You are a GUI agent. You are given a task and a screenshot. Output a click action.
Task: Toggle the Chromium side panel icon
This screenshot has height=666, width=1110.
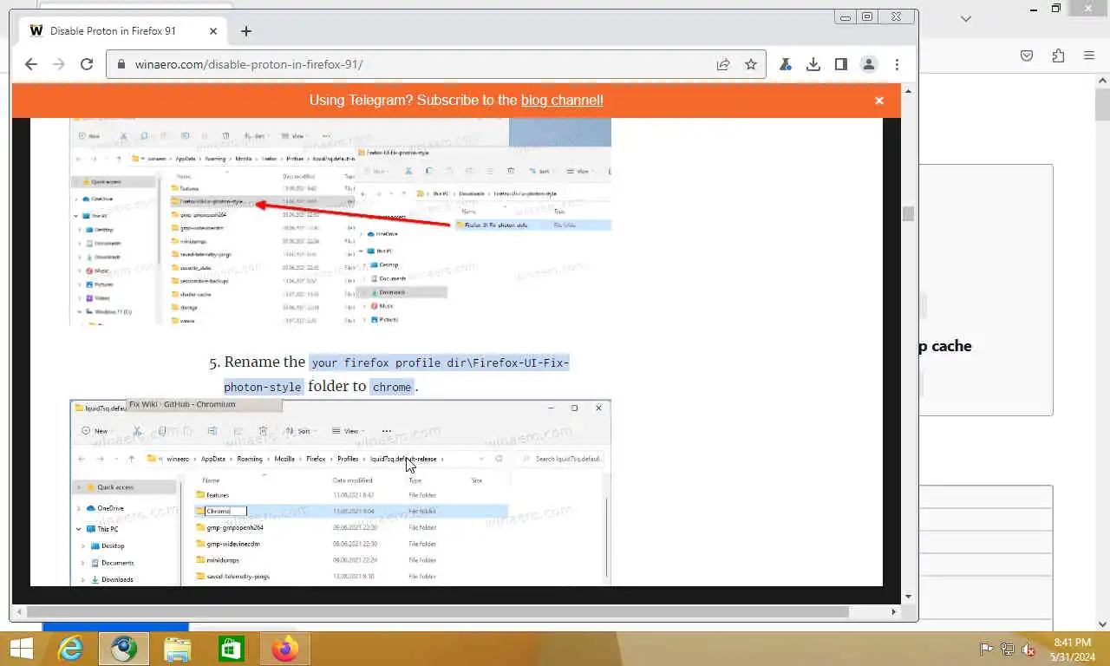pyautogui.click(x=841, y=64)
